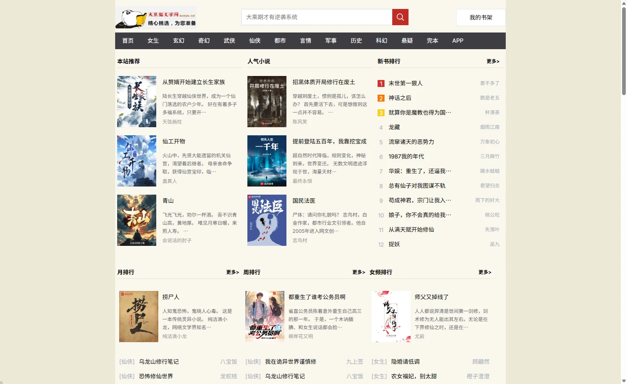
Task: Expand 月排行 list via 更多>
Action: (x=232, y=272)
